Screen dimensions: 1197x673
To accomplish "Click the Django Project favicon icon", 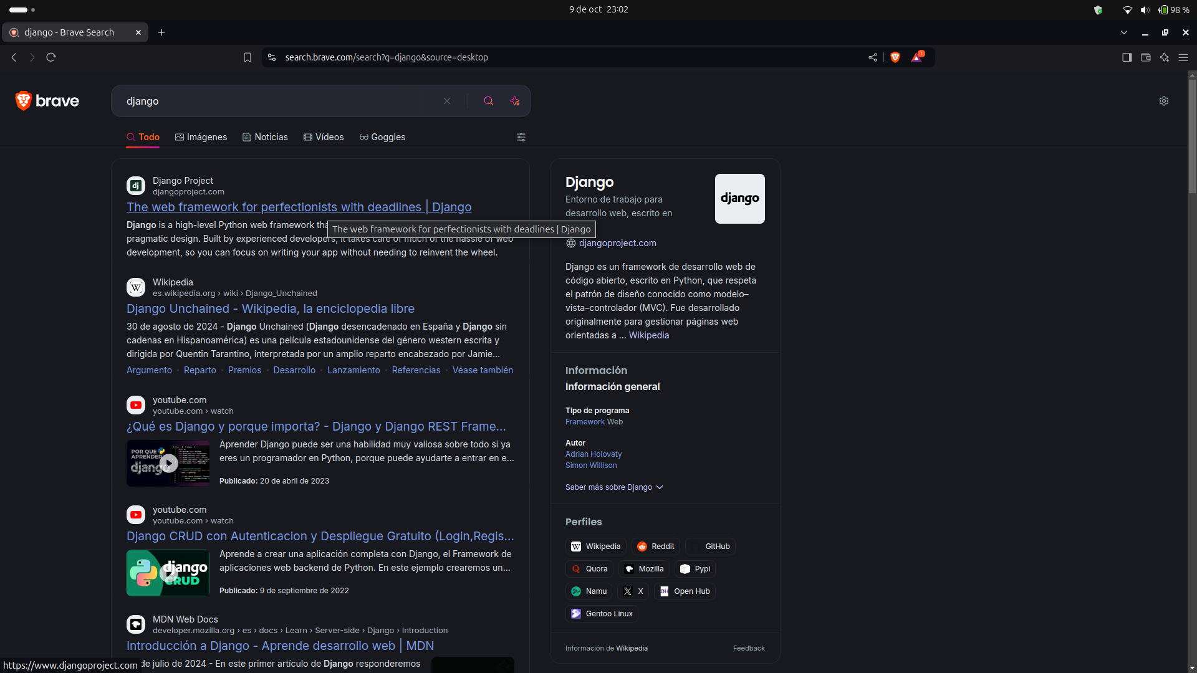I will point(136,186).
